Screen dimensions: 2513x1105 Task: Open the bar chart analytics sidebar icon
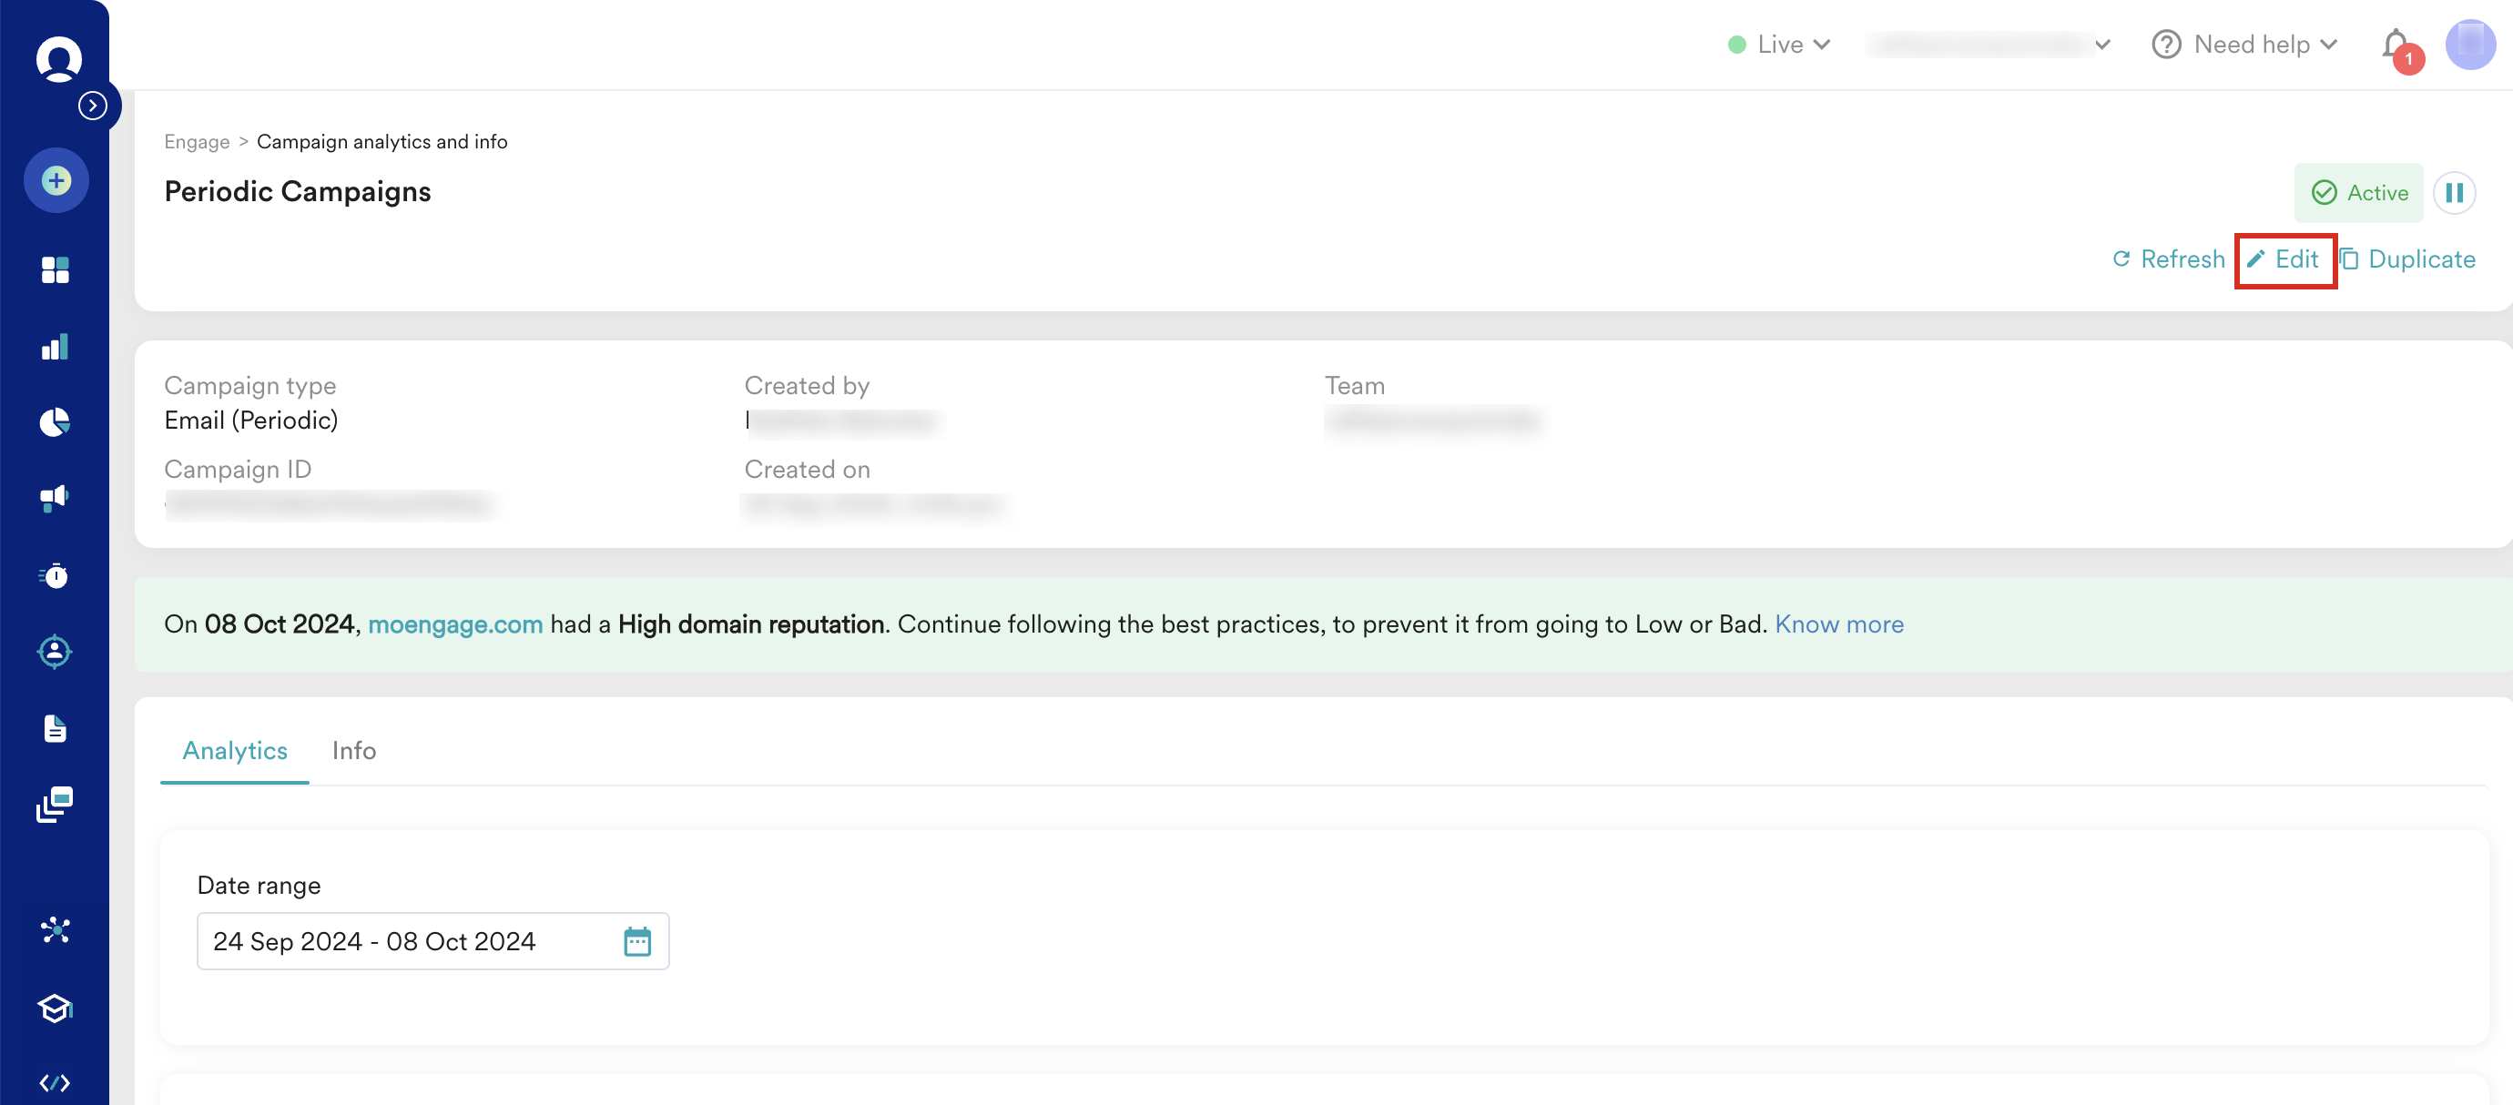56,347
